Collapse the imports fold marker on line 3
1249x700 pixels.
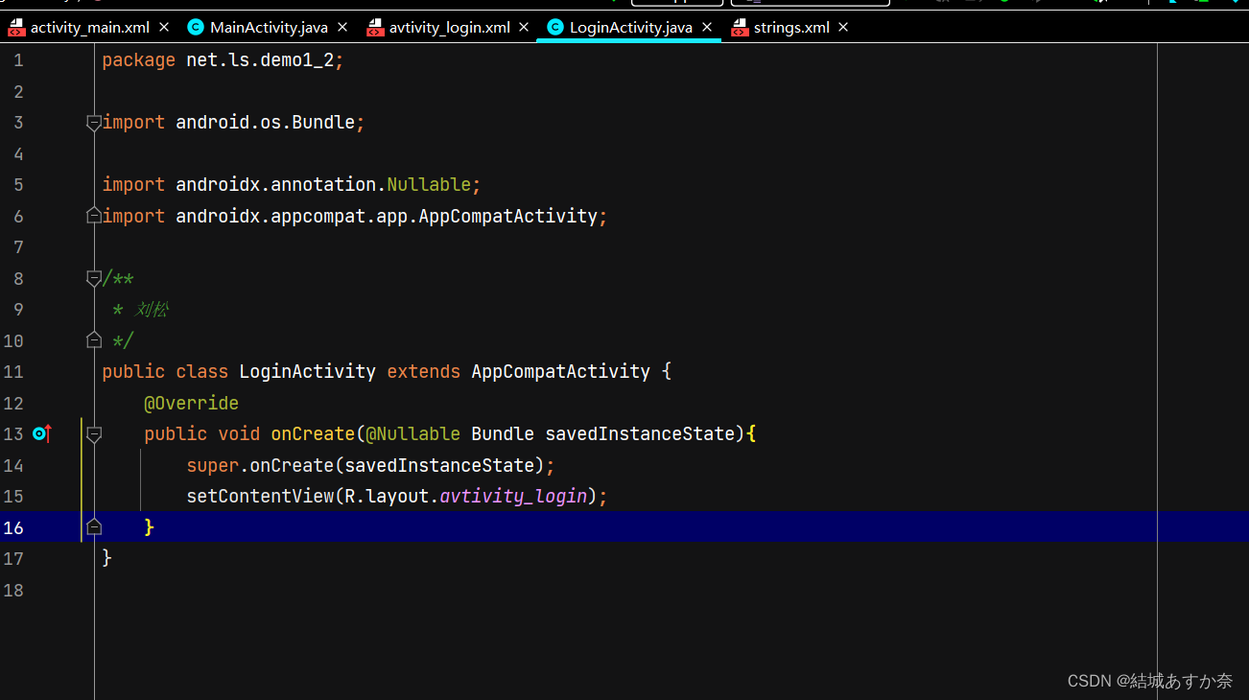[x=94, y=122]
